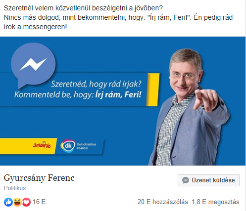Click the Messenger icon in Üzenet küldése button
Viewport: 246px width, 211px height.
tap(186, 180)
